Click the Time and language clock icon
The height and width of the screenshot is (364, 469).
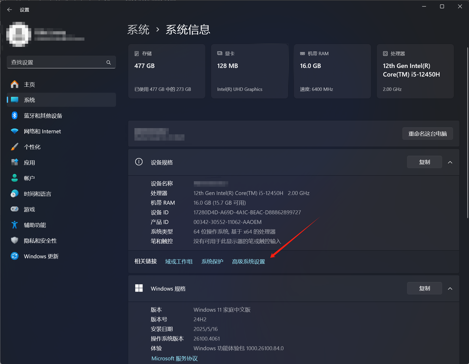(x=15, y=193)
